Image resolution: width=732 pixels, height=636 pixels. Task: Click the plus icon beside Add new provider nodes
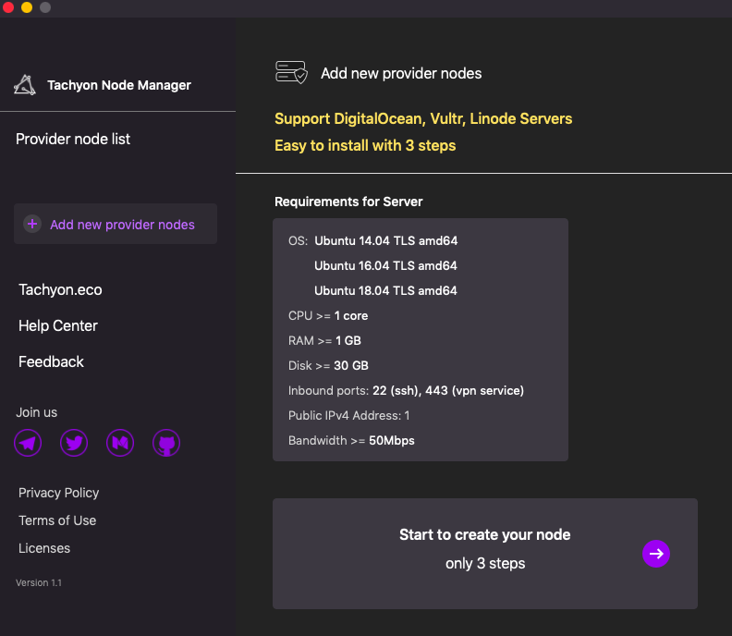coord(32,224)
